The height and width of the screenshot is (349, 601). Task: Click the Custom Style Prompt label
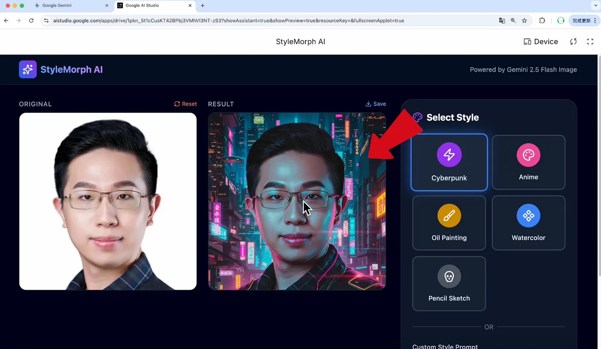click(x=445, y=346)
